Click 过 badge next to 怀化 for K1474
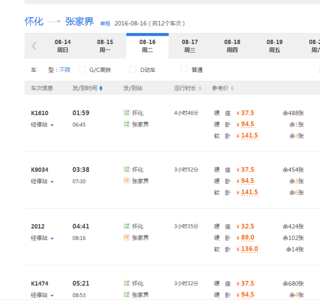 [x=127, y=283]
